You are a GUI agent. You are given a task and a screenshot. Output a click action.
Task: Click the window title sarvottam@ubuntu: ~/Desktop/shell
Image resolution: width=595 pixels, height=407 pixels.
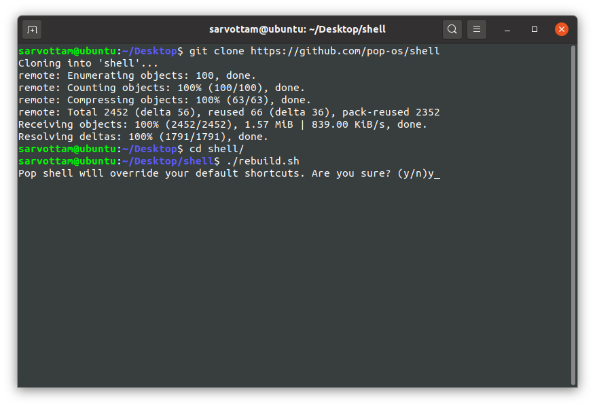(x=297, y=29)
